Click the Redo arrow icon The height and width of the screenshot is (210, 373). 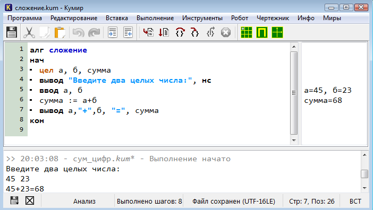pos(94,32)
